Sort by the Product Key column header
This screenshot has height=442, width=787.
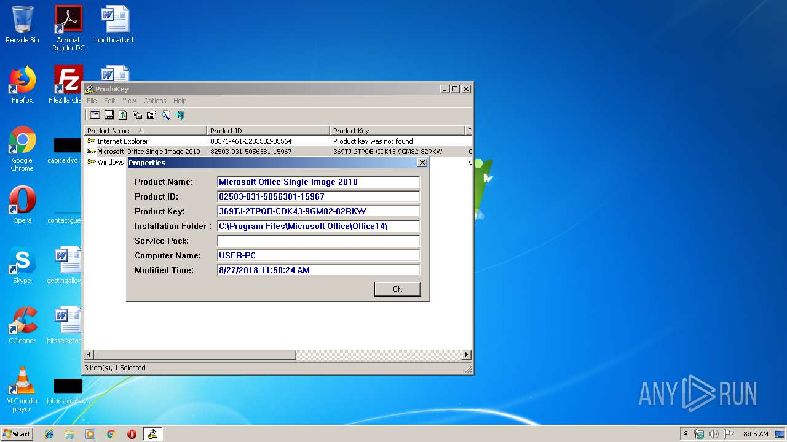click(x=397, y=130)
